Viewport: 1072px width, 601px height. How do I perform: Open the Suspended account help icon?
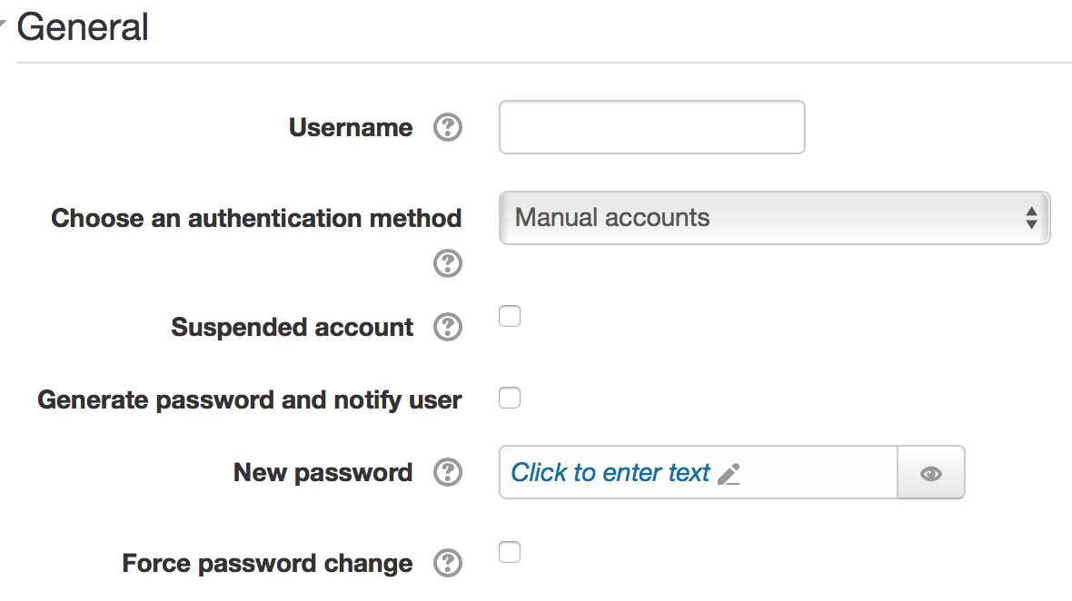pos(448,327)
